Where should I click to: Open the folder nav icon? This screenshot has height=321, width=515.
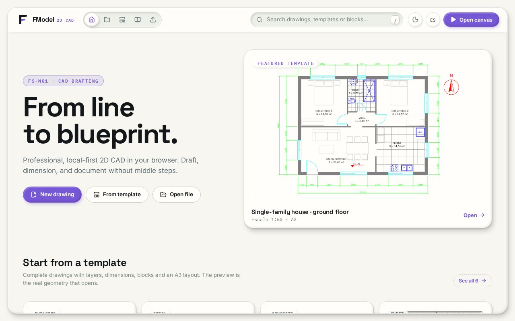(107, 20)
